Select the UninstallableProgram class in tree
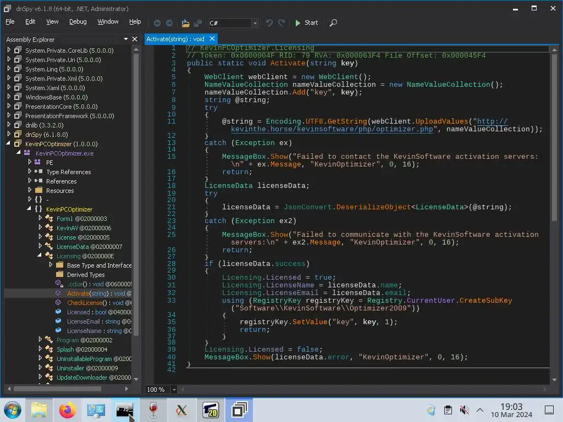 coord(93,358)
